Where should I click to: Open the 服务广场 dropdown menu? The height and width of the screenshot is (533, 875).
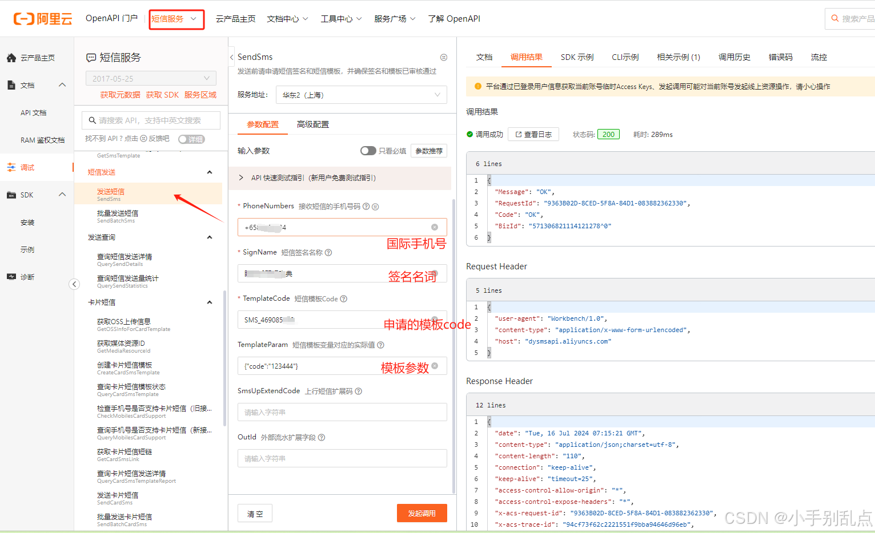pyautogui.click(x=395, y=19)
